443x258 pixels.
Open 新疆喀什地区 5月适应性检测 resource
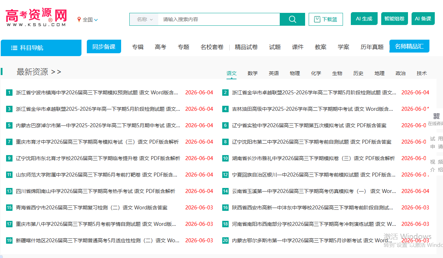98,240
